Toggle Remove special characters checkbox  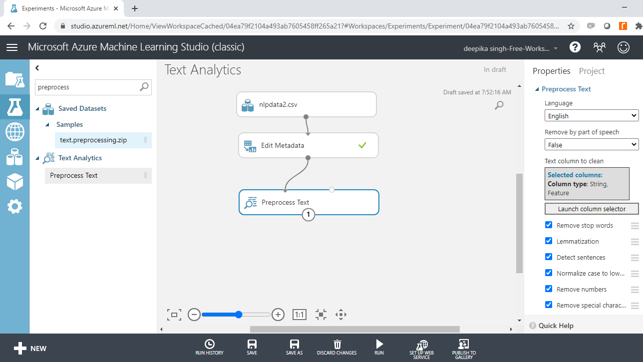tap(549, 305)
